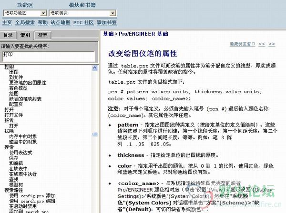The width and height of the screenshot is (286, 213).
Task: Open the 着色模型 index entry
Action: tap(18, 88)
